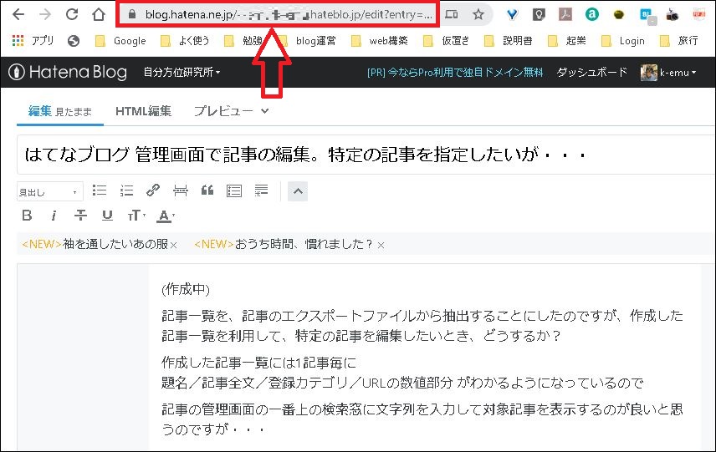The image size is (716, 452).
Task: Click the blue V extension icon
Action: pyautogui.click(x=513, y=14)
